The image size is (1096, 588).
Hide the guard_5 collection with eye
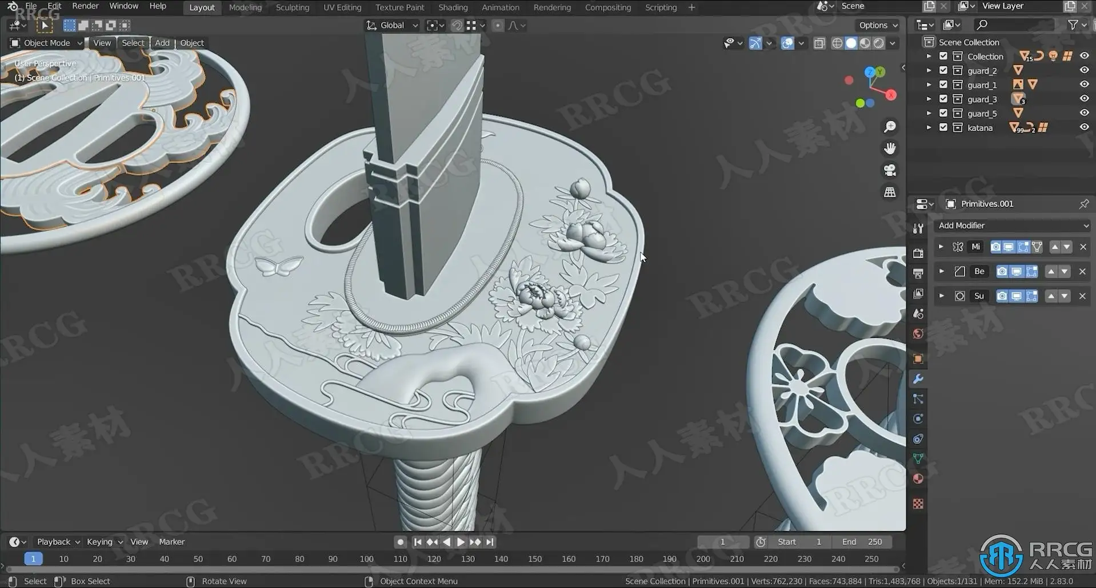(1084, 113)
